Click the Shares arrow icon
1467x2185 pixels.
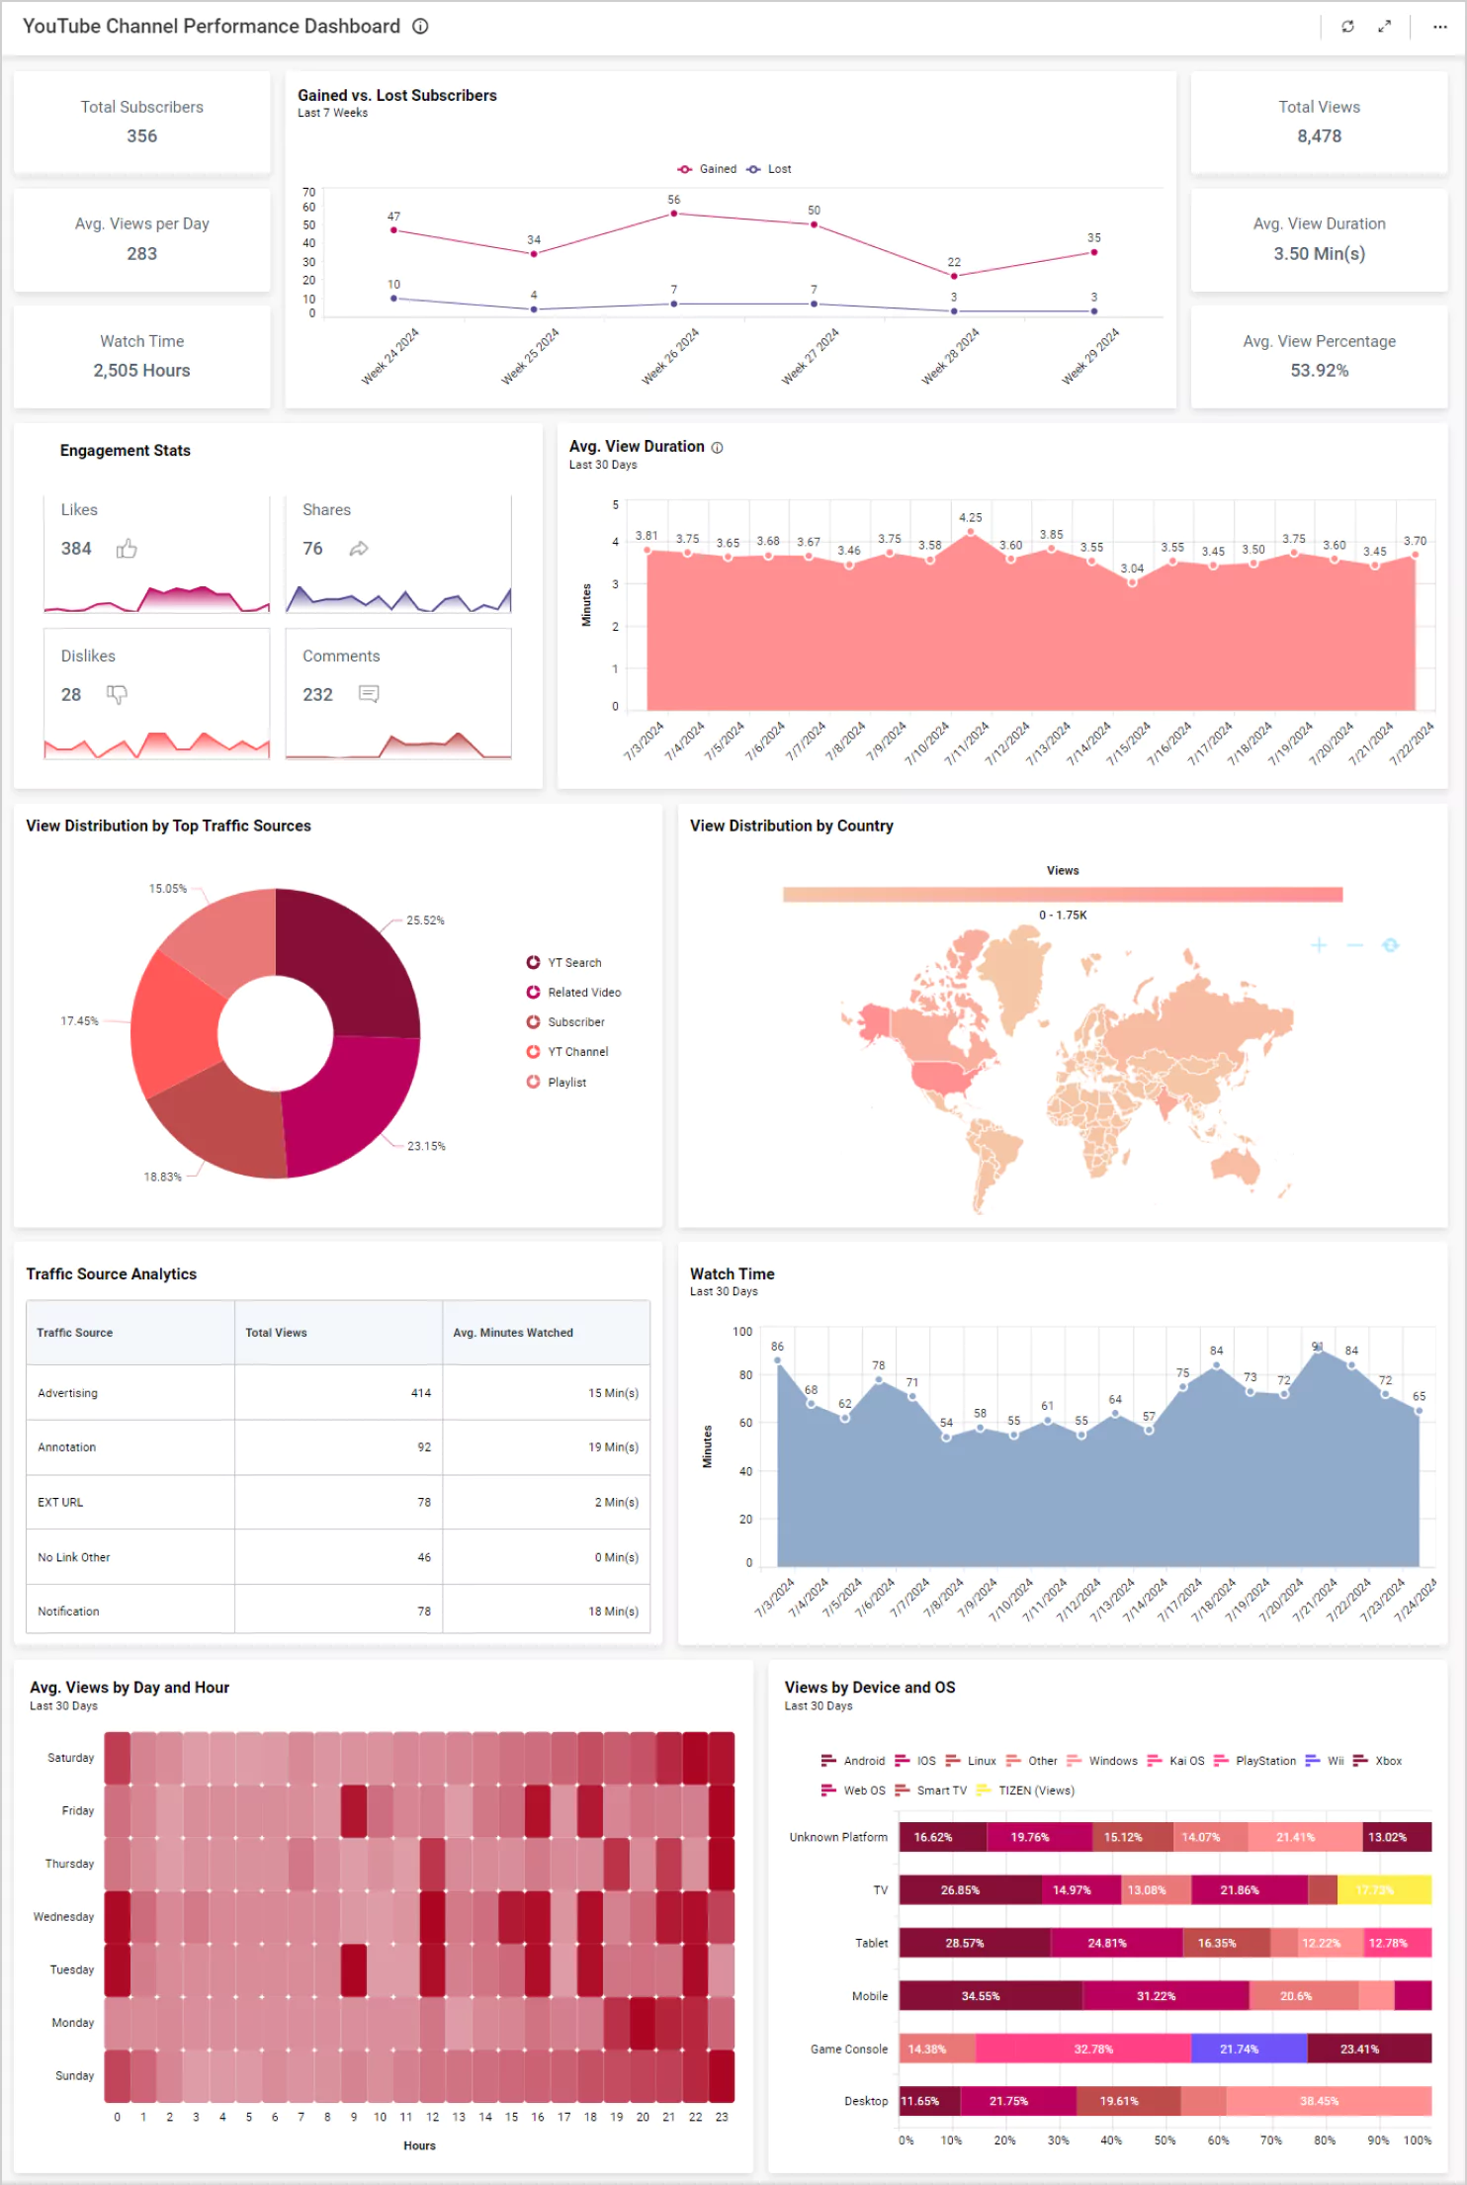point(359,549)
